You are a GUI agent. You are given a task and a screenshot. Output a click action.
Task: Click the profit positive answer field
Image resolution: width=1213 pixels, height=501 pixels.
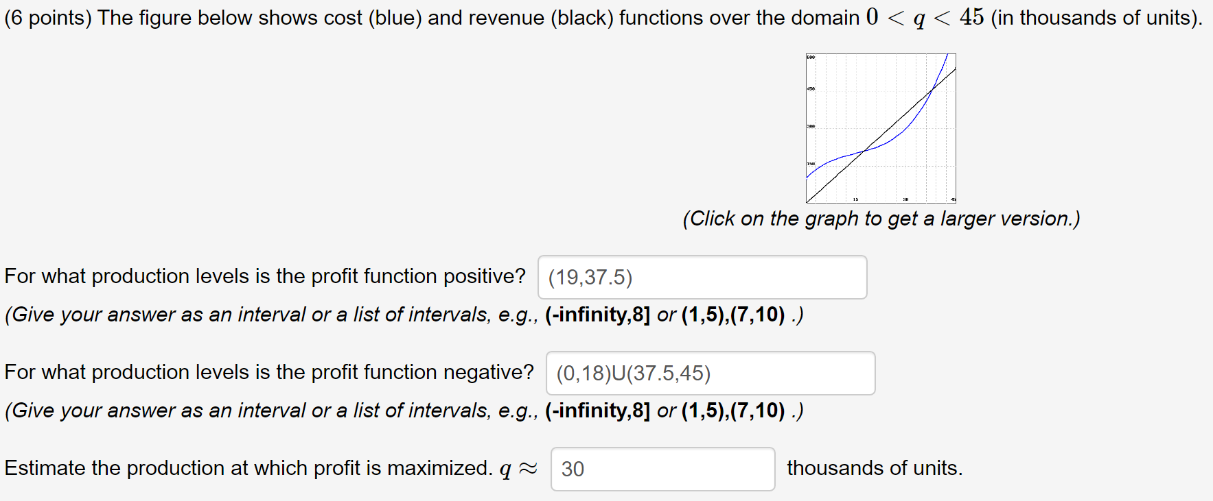(702, 277)
